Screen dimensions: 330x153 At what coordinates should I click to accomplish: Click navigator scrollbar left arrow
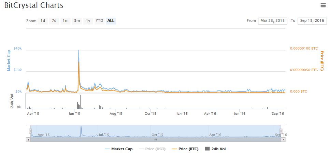point(28,140)
